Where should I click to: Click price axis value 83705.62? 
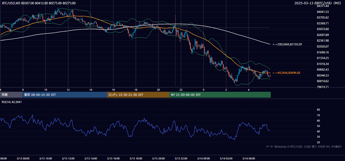coord(323,17)
